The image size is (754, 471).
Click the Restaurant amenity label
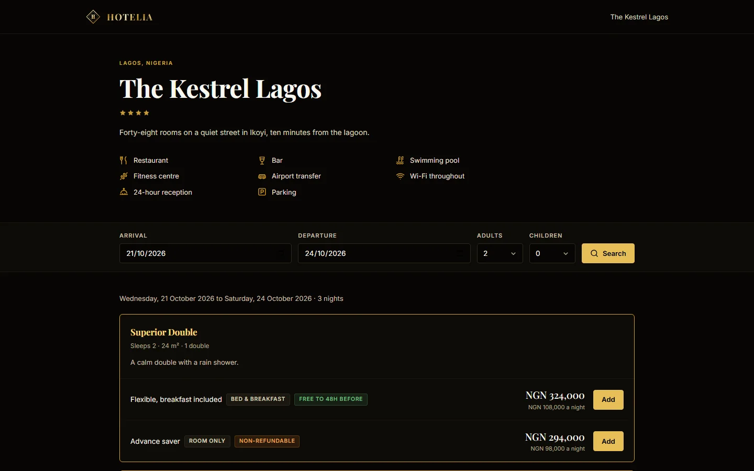[x=151, y=160]
